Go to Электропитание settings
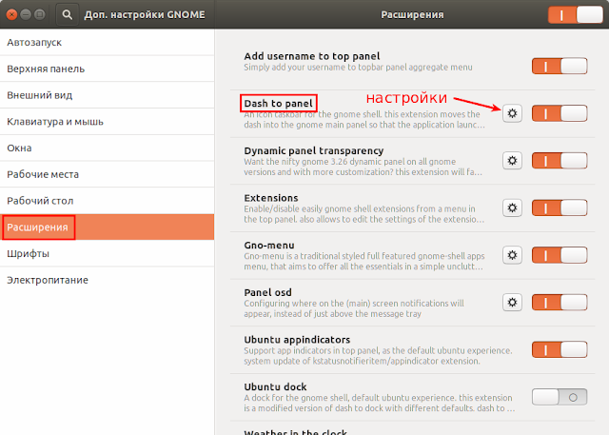609x435 pixels. point(107,280)
